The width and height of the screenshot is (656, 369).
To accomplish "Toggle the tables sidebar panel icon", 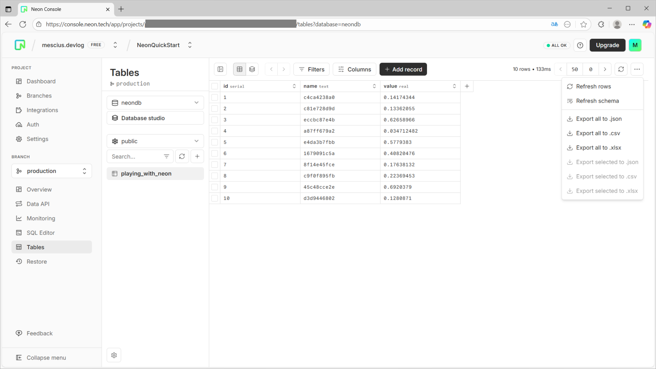I will pos(220,69).
